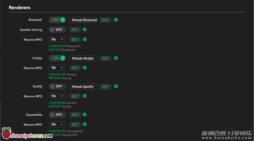The image size is (254, 141).
Task: Show info for Resume MPD under Squeezelite
Action: [85, 124]
